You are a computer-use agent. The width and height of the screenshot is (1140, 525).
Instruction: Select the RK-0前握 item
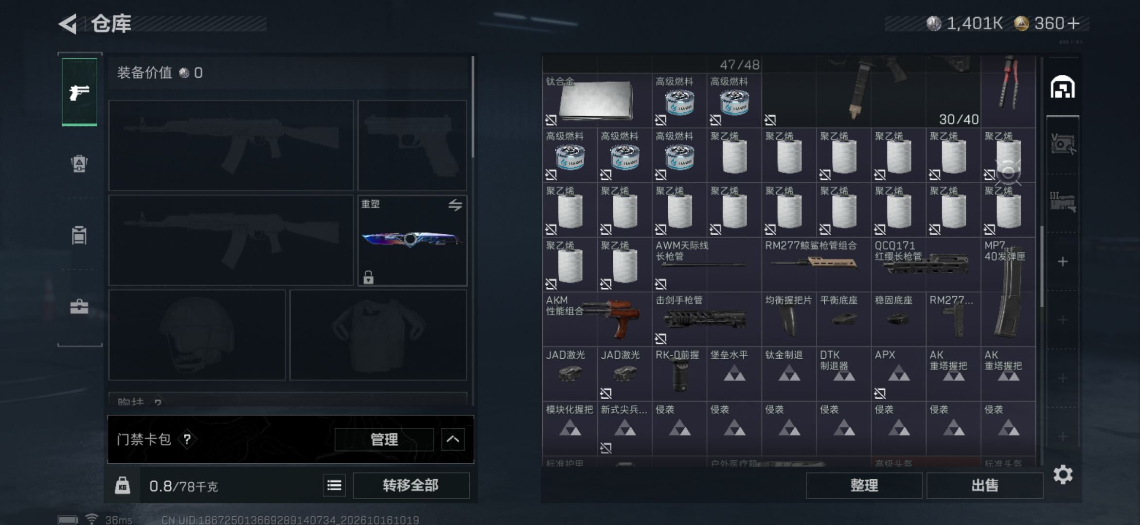(679, 374)
